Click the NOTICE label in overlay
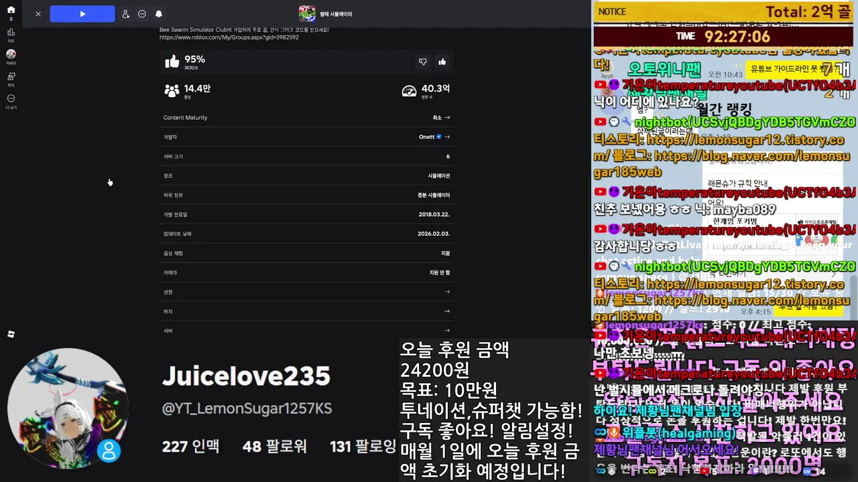This screenshot has height=482, width=858. pos(612,11)
